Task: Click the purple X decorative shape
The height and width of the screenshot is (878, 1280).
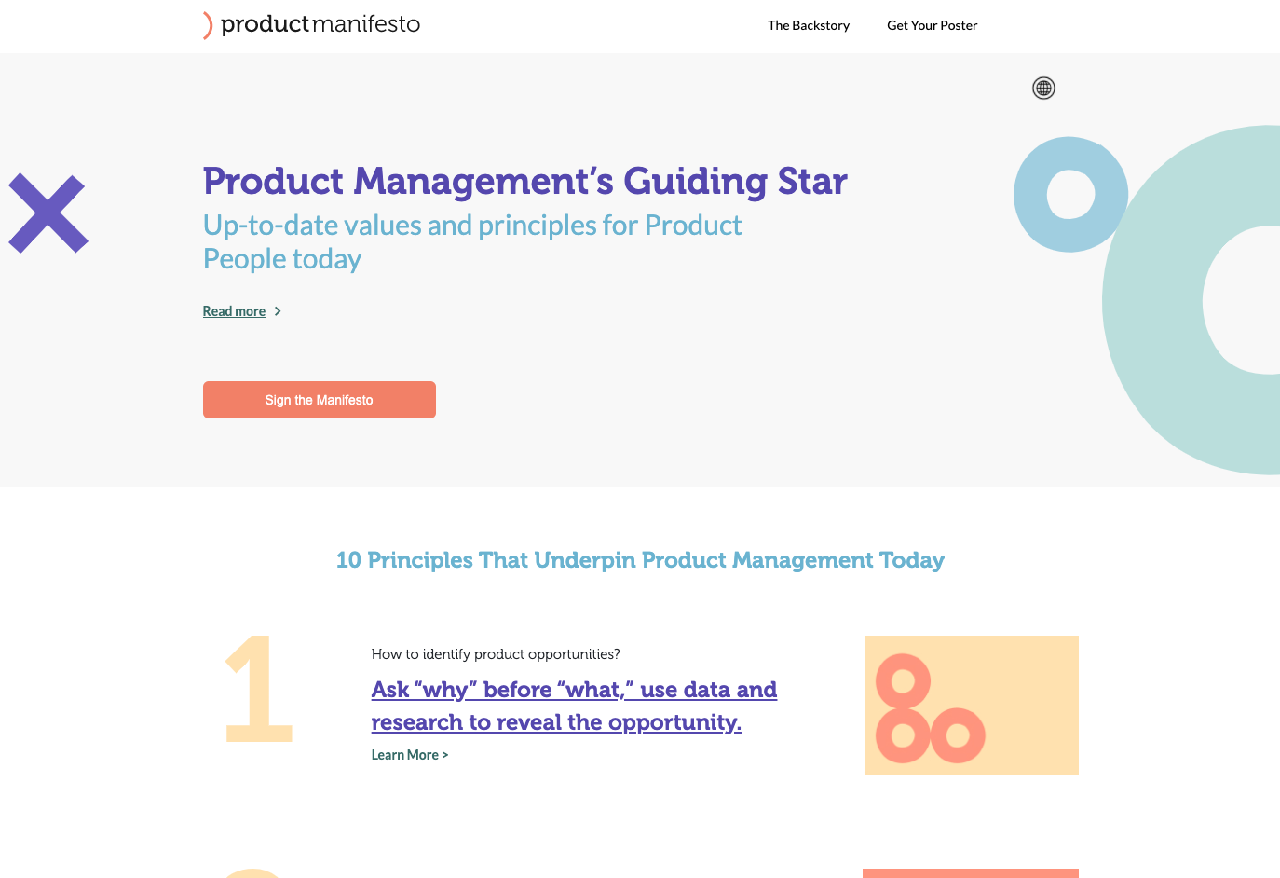Action: click(x=48, y=213)
